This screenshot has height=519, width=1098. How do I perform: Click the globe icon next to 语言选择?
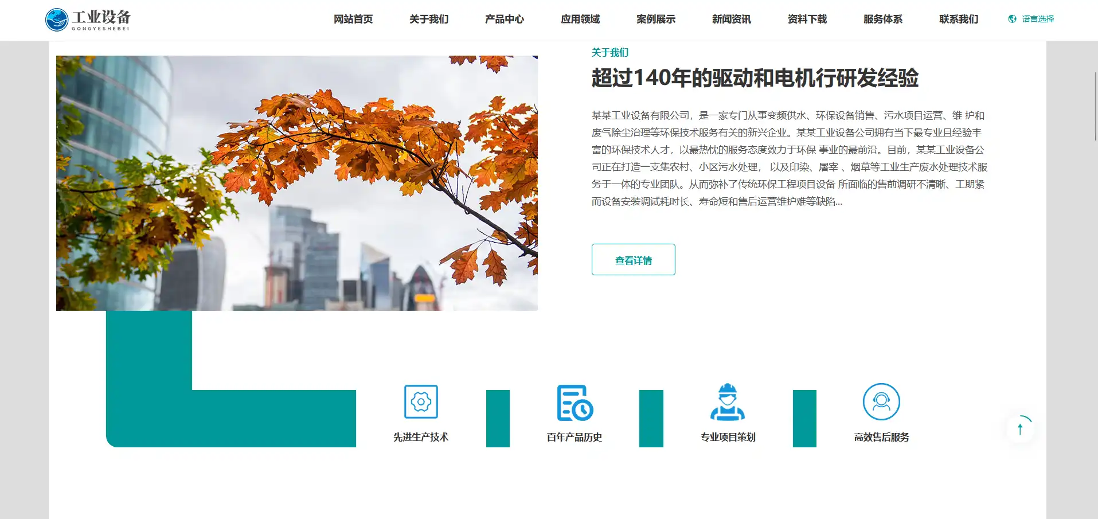click(x=1011, y=18)
